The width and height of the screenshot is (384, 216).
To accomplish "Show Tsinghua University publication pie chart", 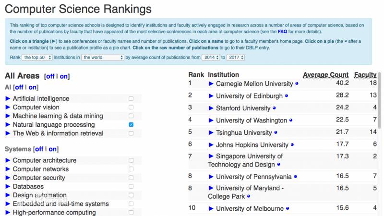I will [x=276, y=132].
